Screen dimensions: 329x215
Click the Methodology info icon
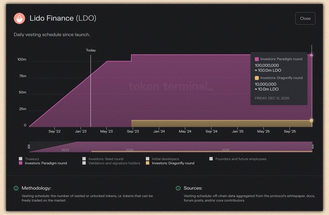click(16, 188)
